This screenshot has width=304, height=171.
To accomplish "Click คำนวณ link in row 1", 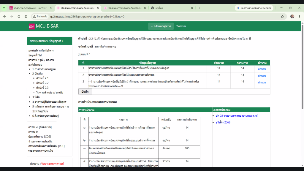I will [262, 69].
